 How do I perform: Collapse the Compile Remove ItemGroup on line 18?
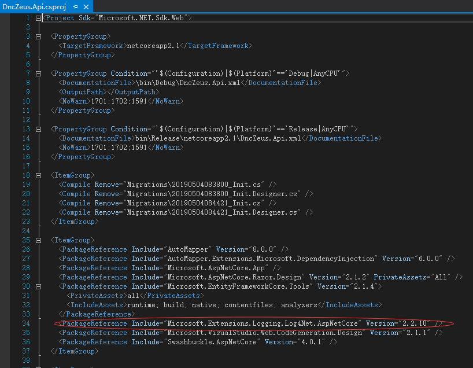click(x=39, y=175)
